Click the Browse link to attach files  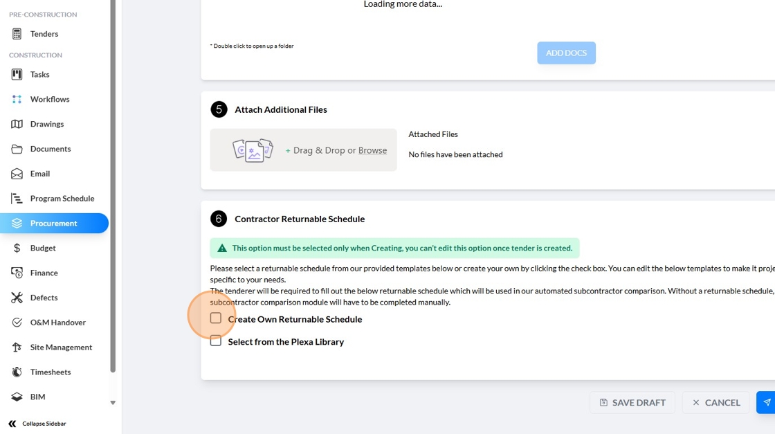click(372, 150)
